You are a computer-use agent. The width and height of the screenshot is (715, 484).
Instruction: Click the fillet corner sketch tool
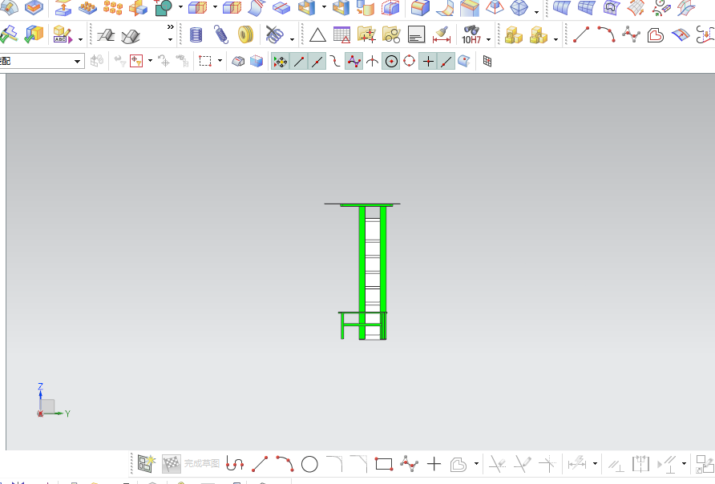tap(334, 465)
